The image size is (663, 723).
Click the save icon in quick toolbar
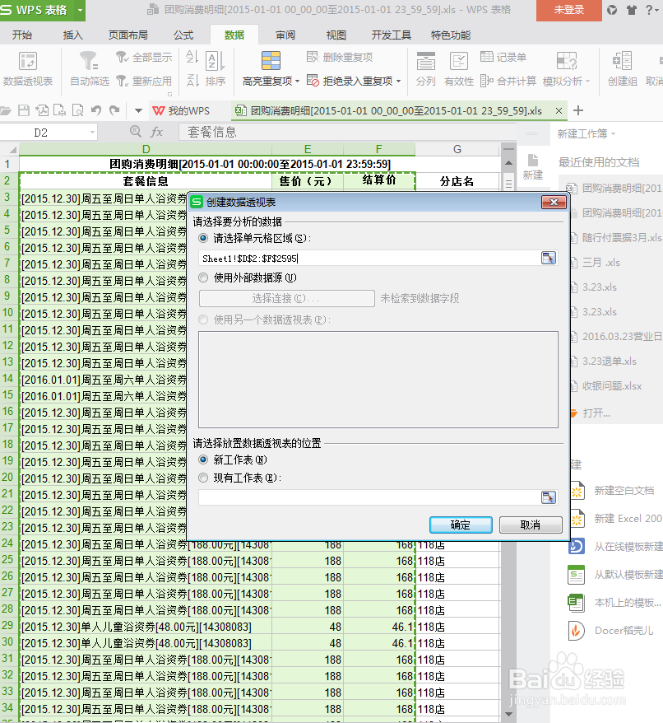(24, 110)
